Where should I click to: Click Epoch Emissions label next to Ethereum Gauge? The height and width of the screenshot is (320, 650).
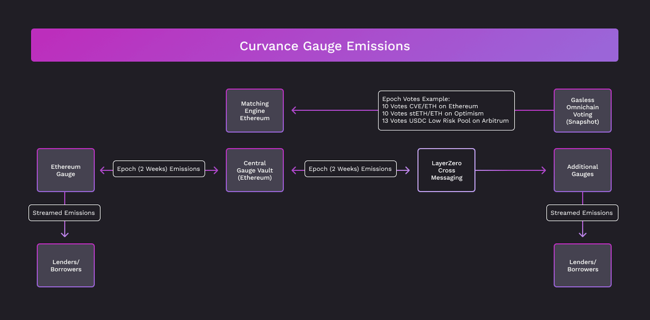click(x=159, y=169)
